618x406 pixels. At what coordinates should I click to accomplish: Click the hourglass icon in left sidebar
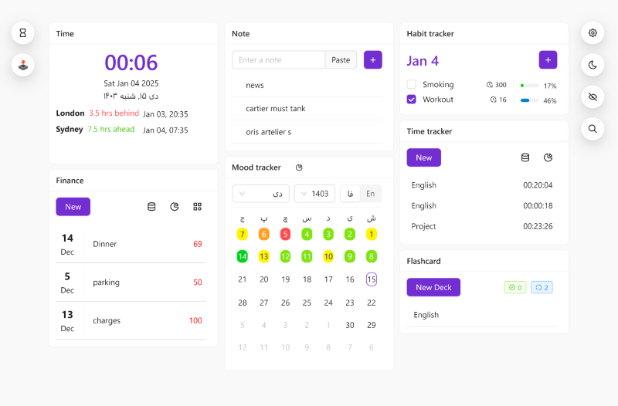(x=22, y=33)
